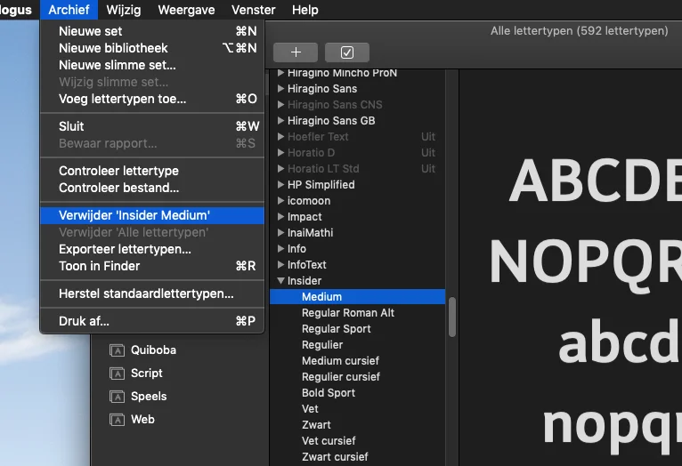Click the Script collection icon
The width and height of the screenshot is (682, 466).
pyautogui.click(x=117, y=373)
